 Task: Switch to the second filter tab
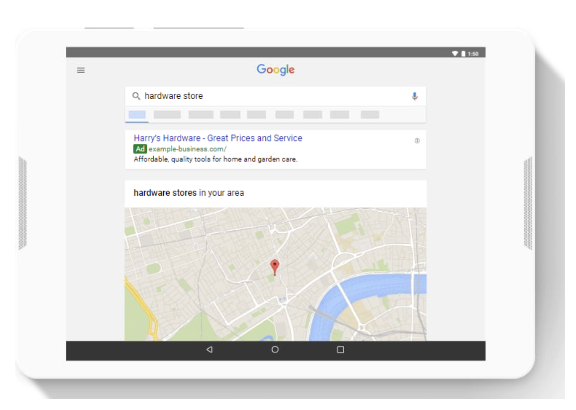(x=167, y=114)
